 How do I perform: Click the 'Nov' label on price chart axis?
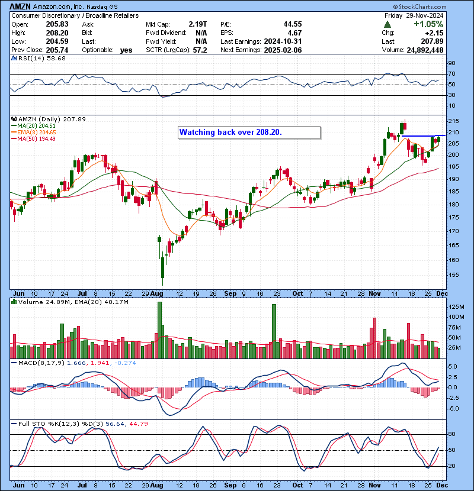[374, 294]
